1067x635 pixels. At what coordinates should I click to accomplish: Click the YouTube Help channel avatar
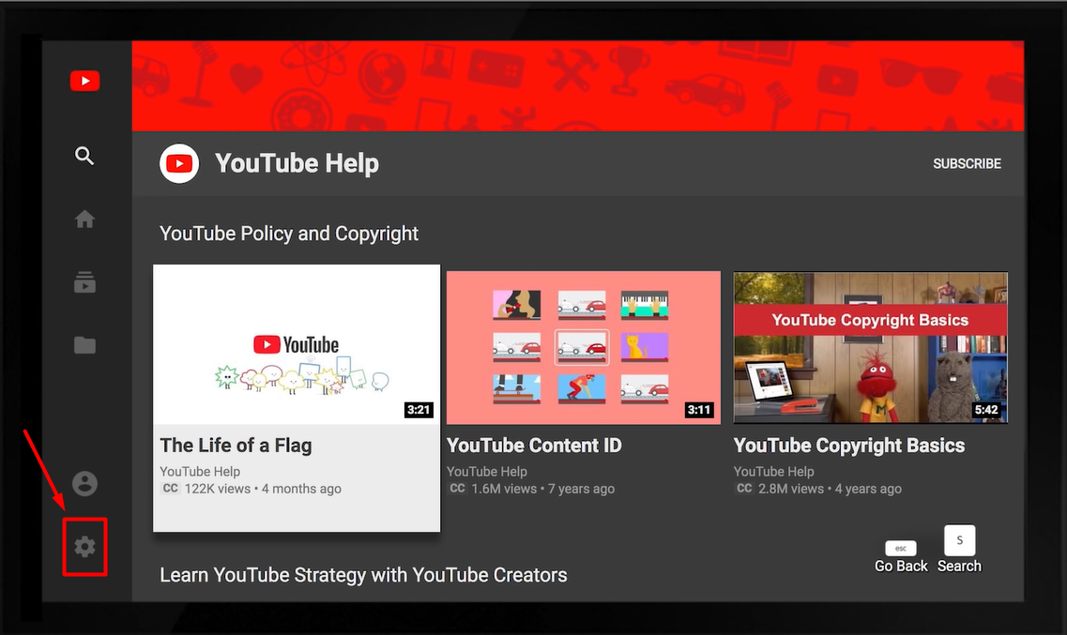point(179,164)
